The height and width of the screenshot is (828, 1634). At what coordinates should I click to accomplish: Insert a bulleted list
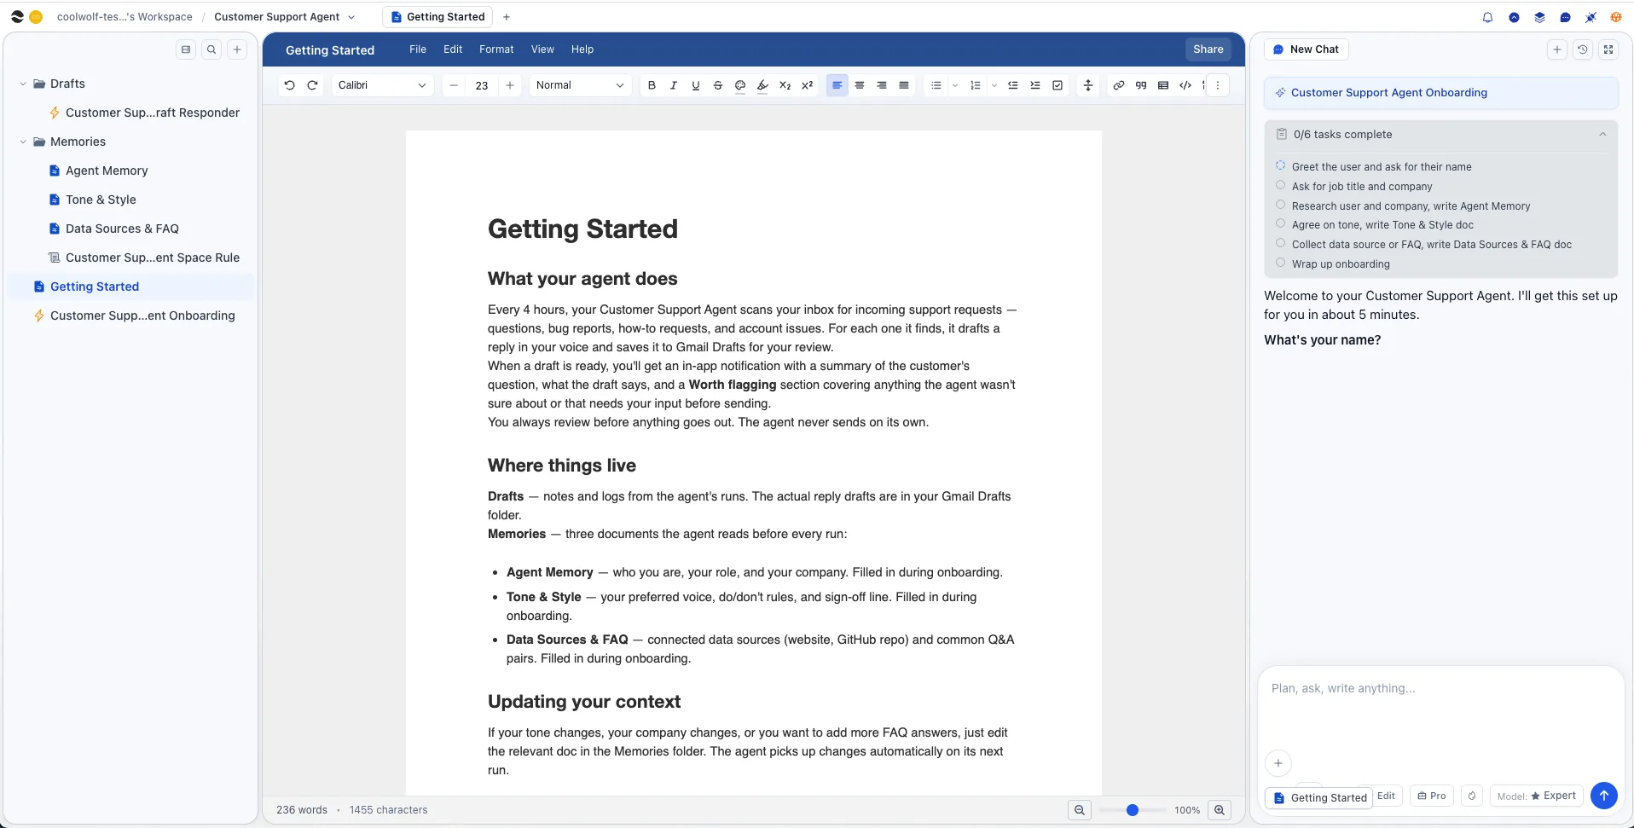(936, 85)
